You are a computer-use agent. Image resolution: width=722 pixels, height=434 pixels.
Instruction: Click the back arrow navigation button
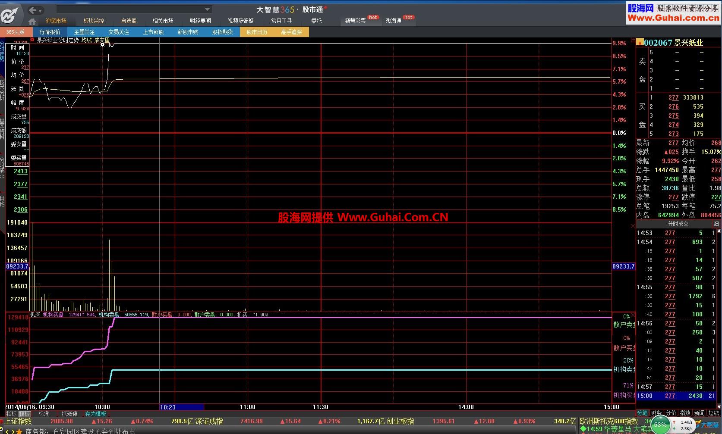point(32,10)
